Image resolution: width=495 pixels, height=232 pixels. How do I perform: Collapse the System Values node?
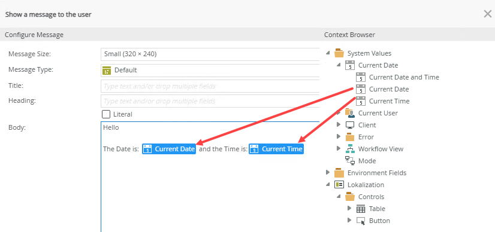pos(328,53)
